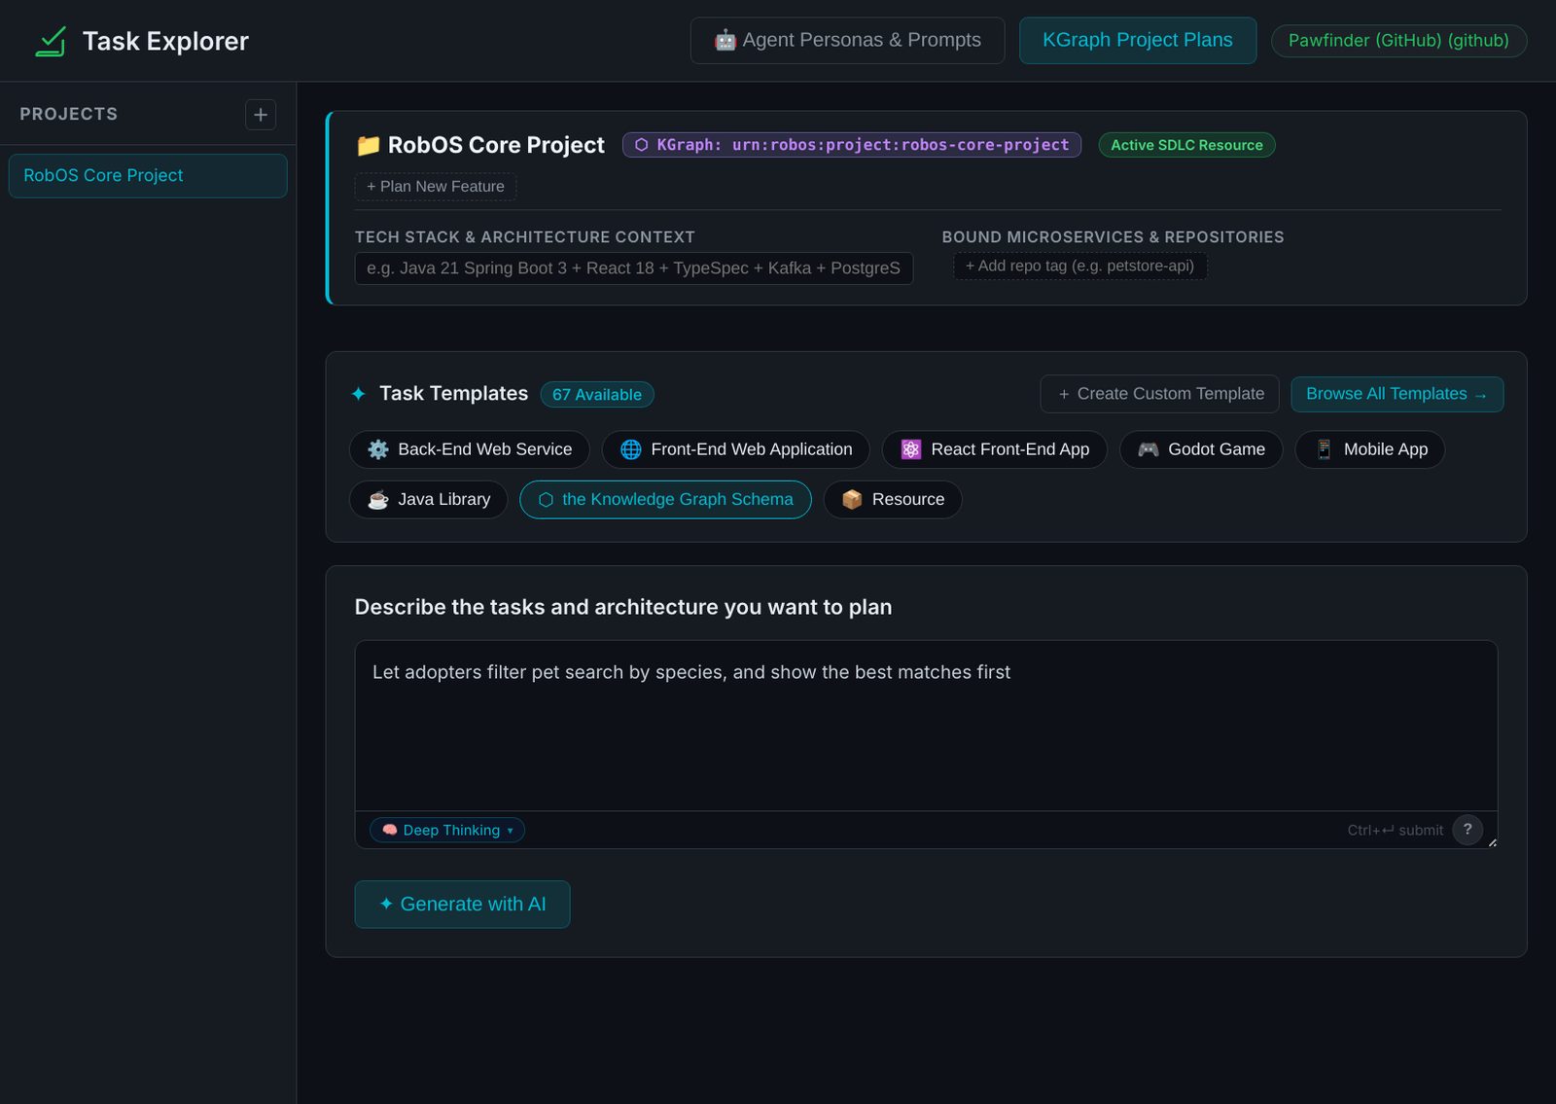
Task: Choose the Godot Game template
Action: 1201,449
